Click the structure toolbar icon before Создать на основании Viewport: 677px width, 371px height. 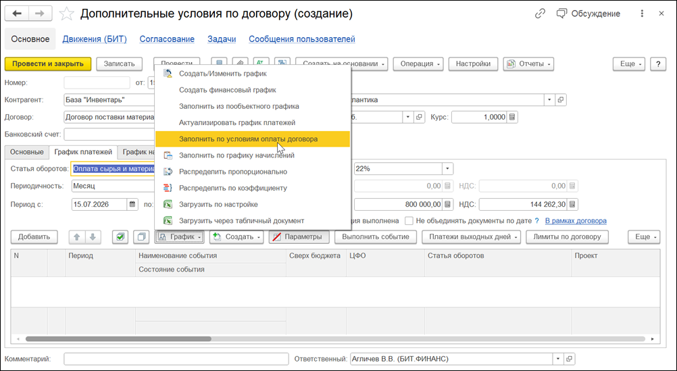[282, 64]
